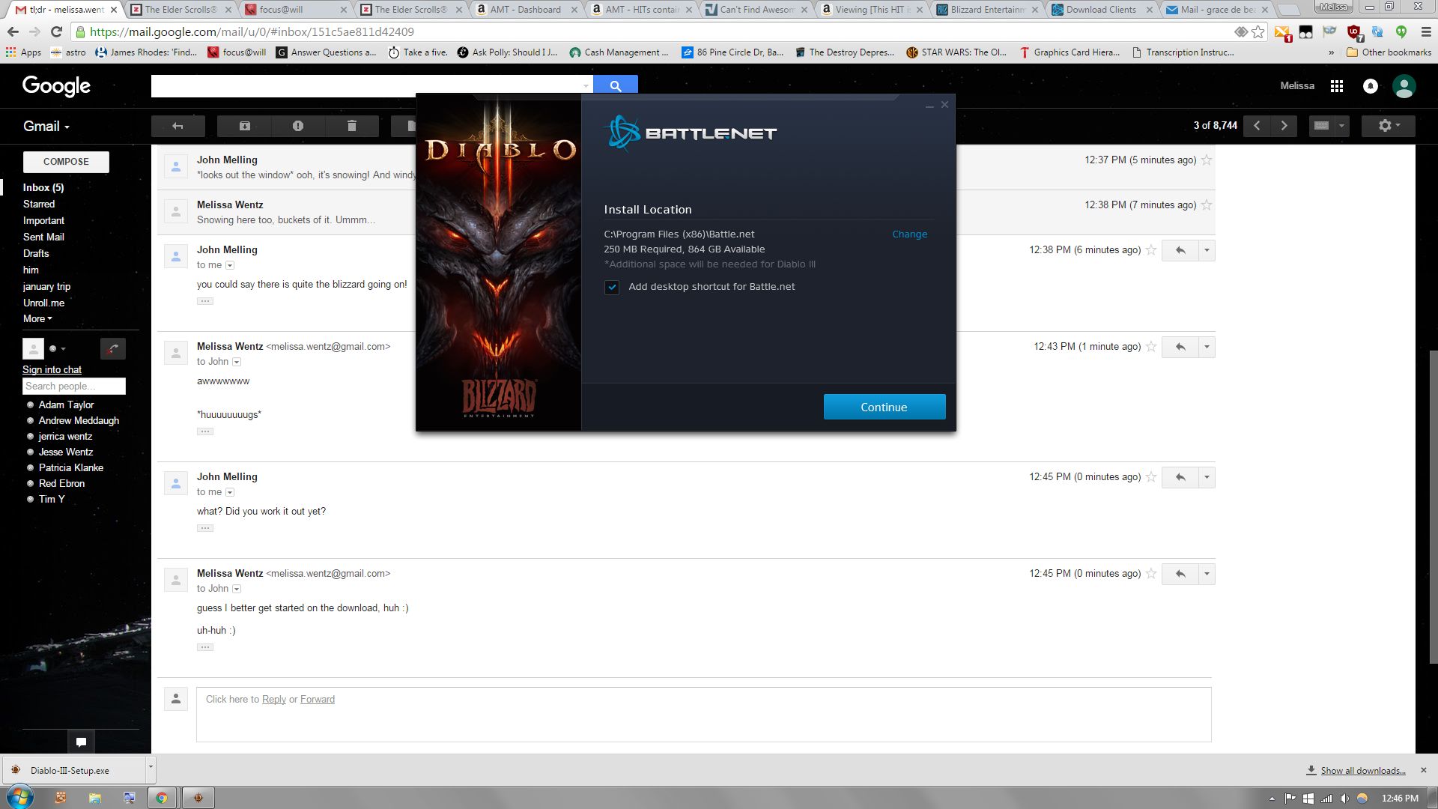The image size is (1438, 809).
Task: Report spam with exclamation icon
Action: (x=298, y=126)
